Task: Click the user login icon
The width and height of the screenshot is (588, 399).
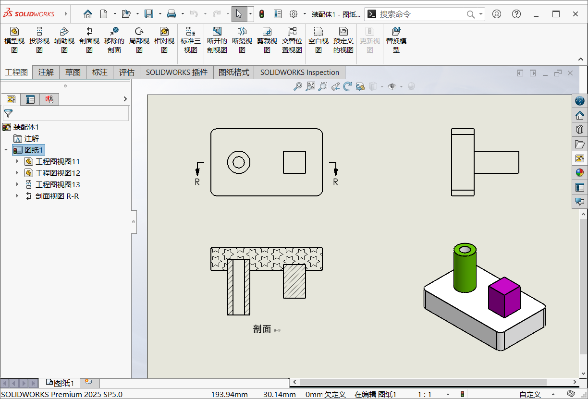Action: [497, 14]
